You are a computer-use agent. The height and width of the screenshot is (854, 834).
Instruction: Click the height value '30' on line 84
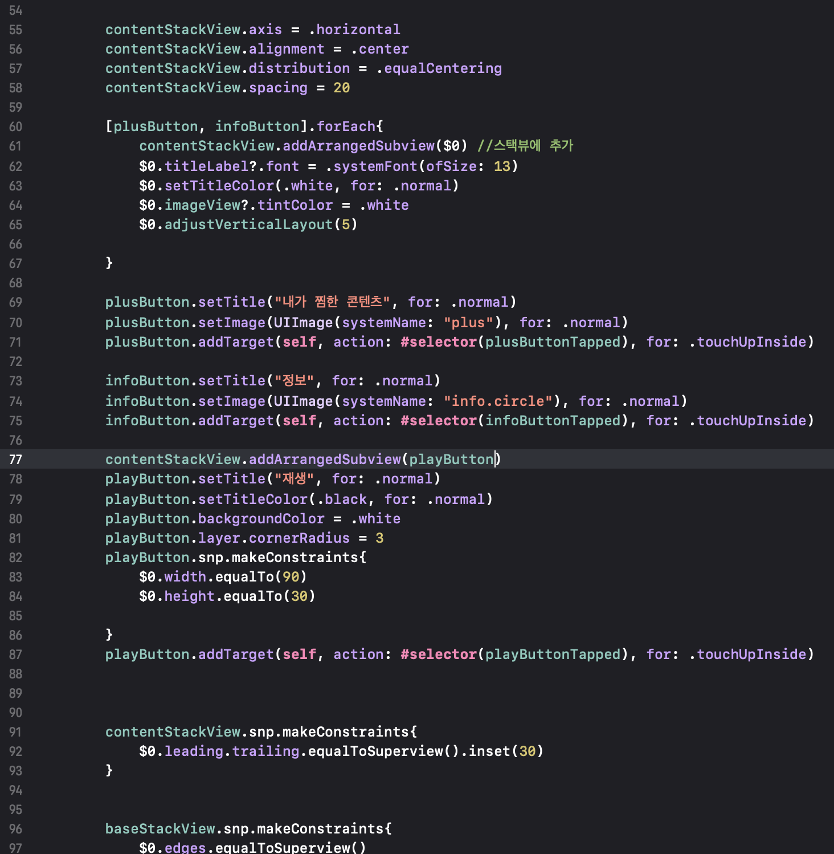299,596
